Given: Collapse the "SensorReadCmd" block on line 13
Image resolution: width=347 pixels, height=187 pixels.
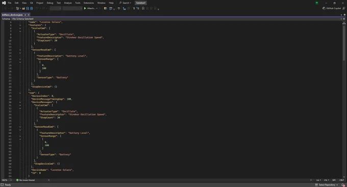Looking at the screenshot, I should pos(20,50).
